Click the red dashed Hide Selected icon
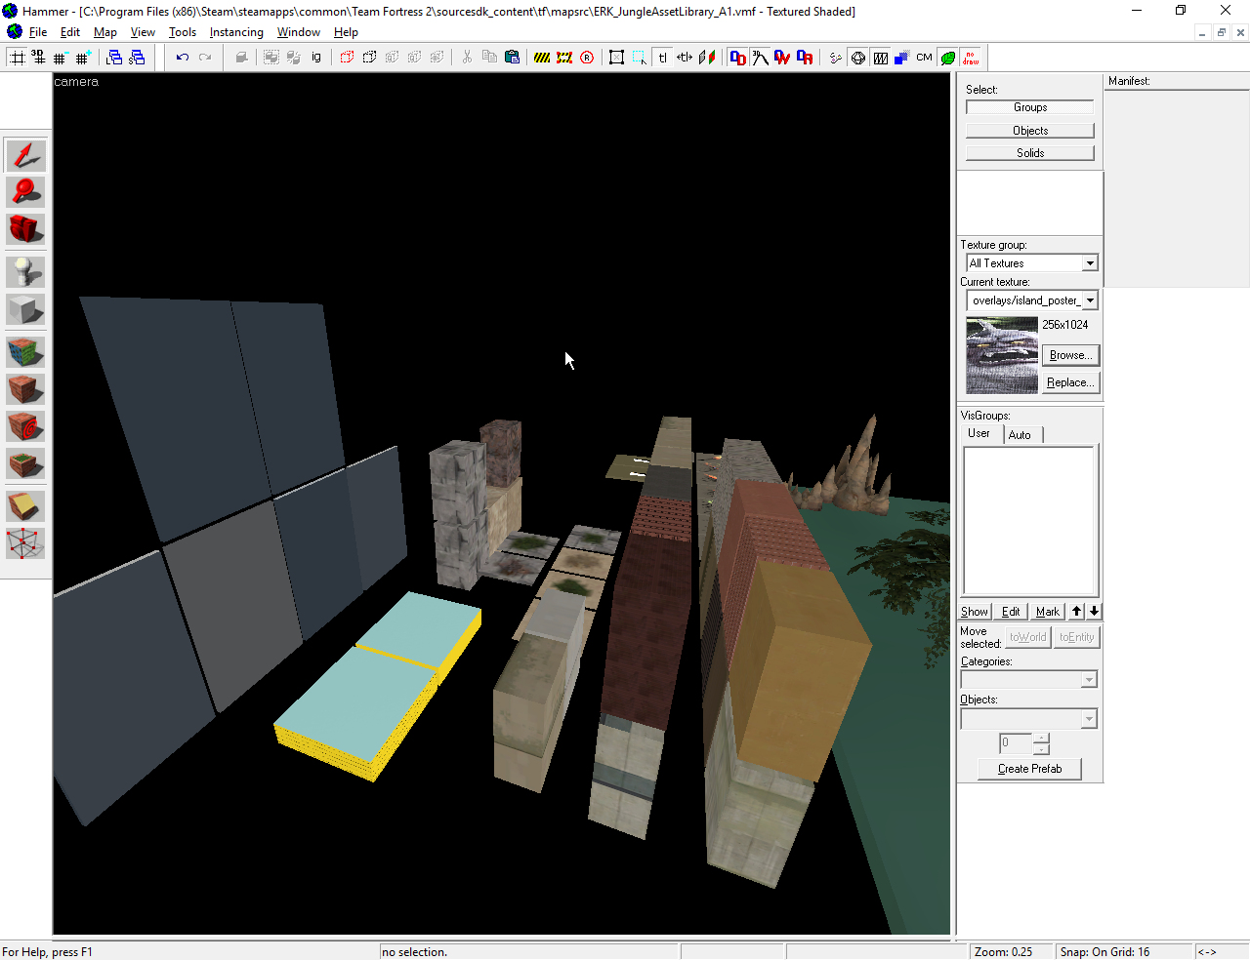 pos(347,58)
